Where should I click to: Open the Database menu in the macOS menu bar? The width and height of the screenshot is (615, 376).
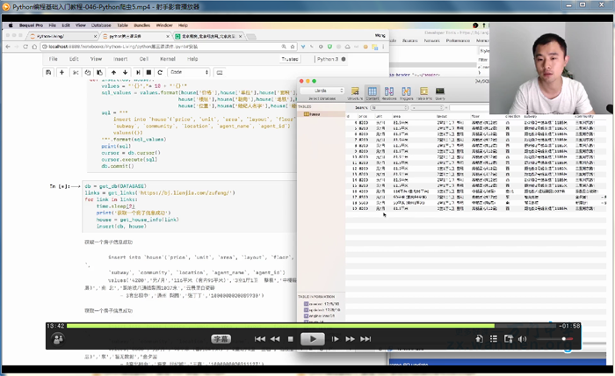101,25
